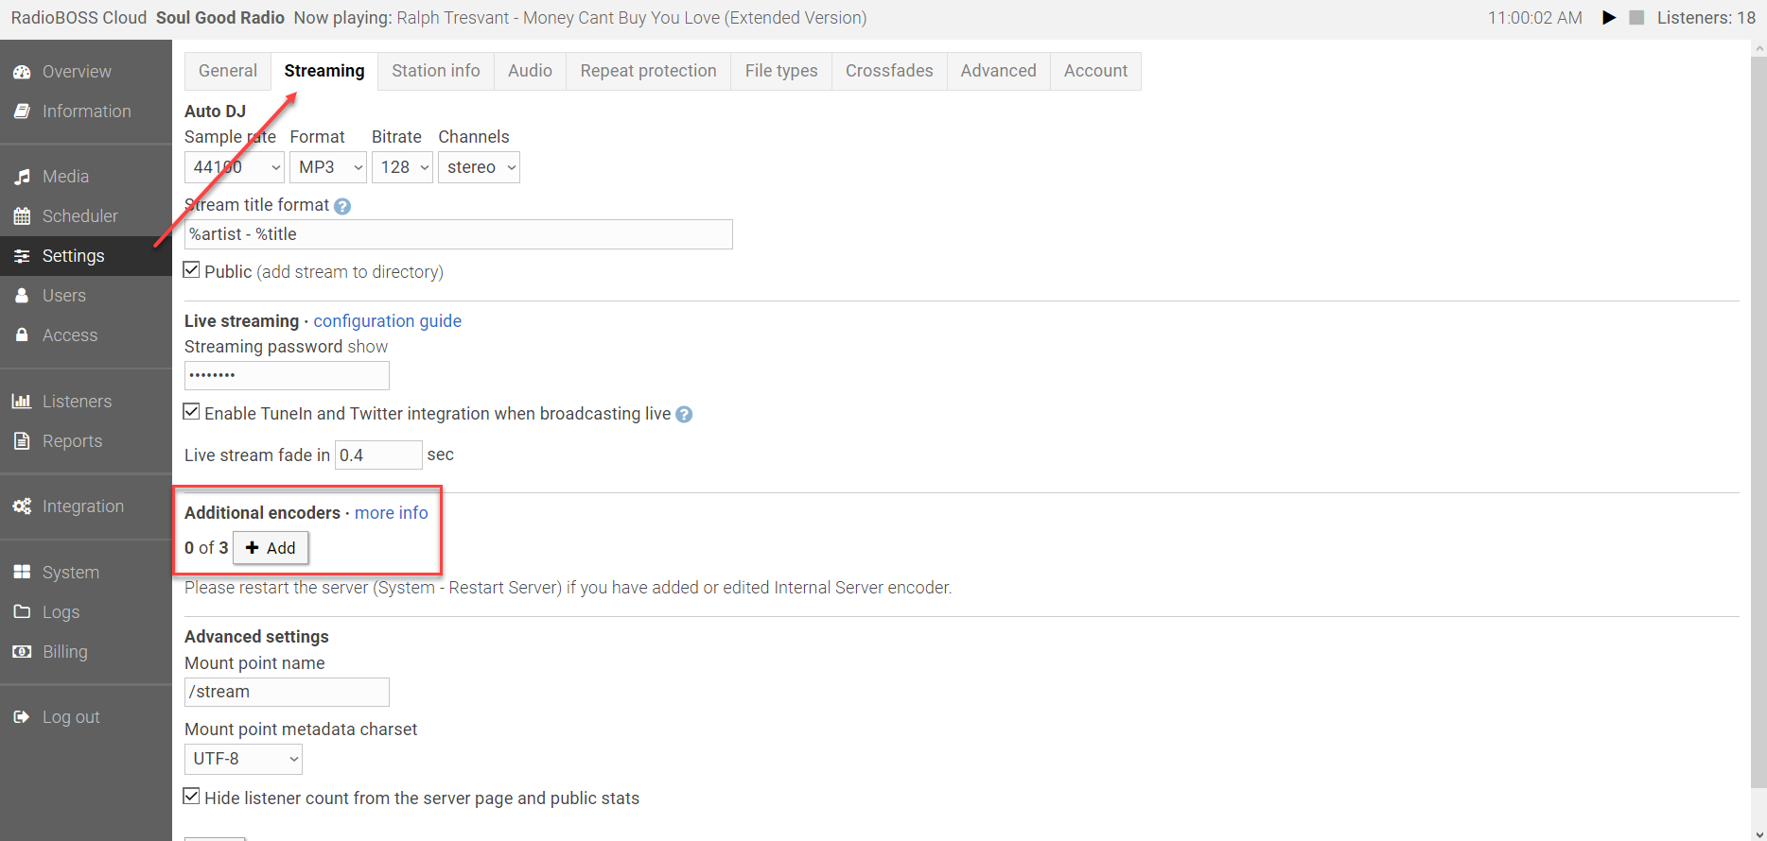Start stream playback with play icon

pos(1609,18)
